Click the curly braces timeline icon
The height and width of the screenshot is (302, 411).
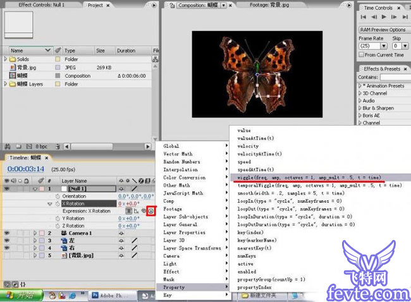[x=23, y=284]
